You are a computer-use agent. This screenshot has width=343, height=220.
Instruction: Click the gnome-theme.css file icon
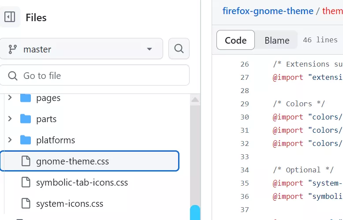coord(26,161)
